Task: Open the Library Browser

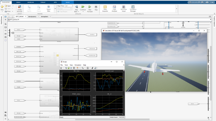Action: [x=20, y=9]
